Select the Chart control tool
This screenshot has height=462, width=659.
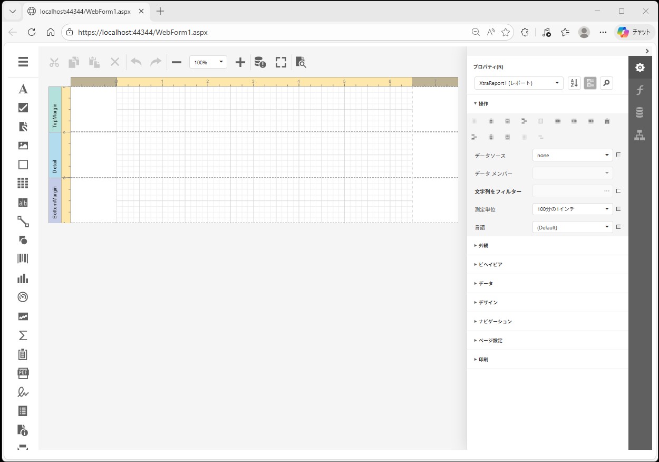coord(23,278)
